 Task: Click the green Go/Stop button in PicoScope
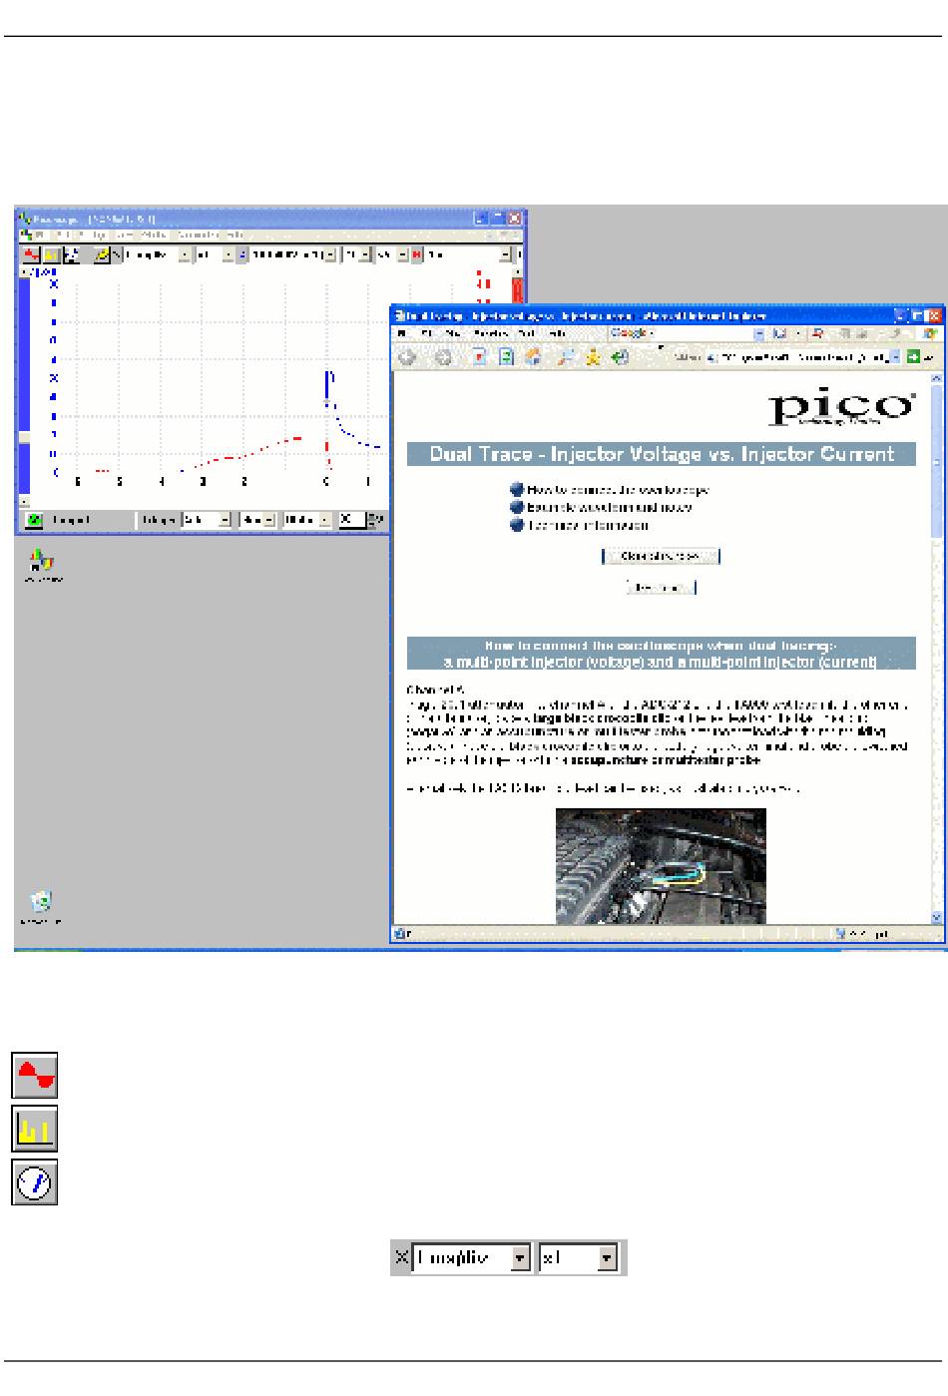[34, 520]
